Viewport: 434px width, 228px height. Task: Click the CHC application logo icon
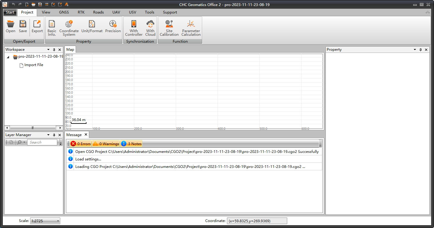click(x=5, y=5)
